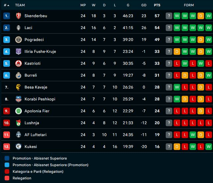Click the Korabi Peshkopi team badge
The image size is (213, 183).
point(19,99)
